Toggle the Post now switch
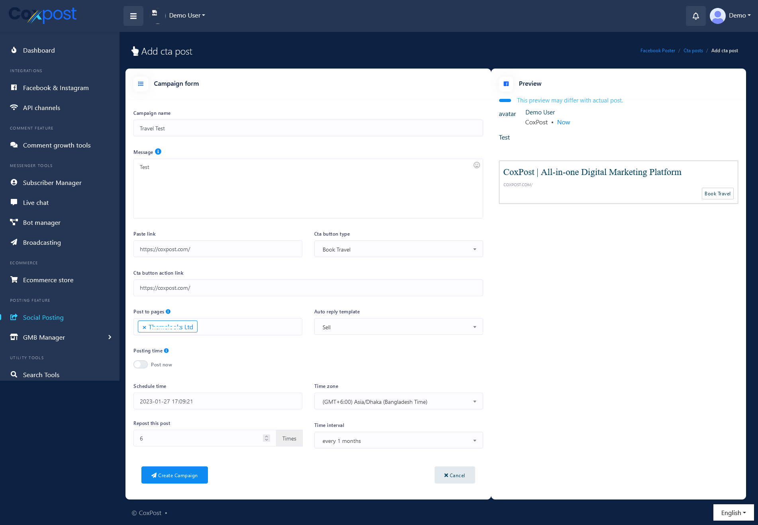Image resolution: width=758 pixels, height=525 pixels. (x=141, y=364)
